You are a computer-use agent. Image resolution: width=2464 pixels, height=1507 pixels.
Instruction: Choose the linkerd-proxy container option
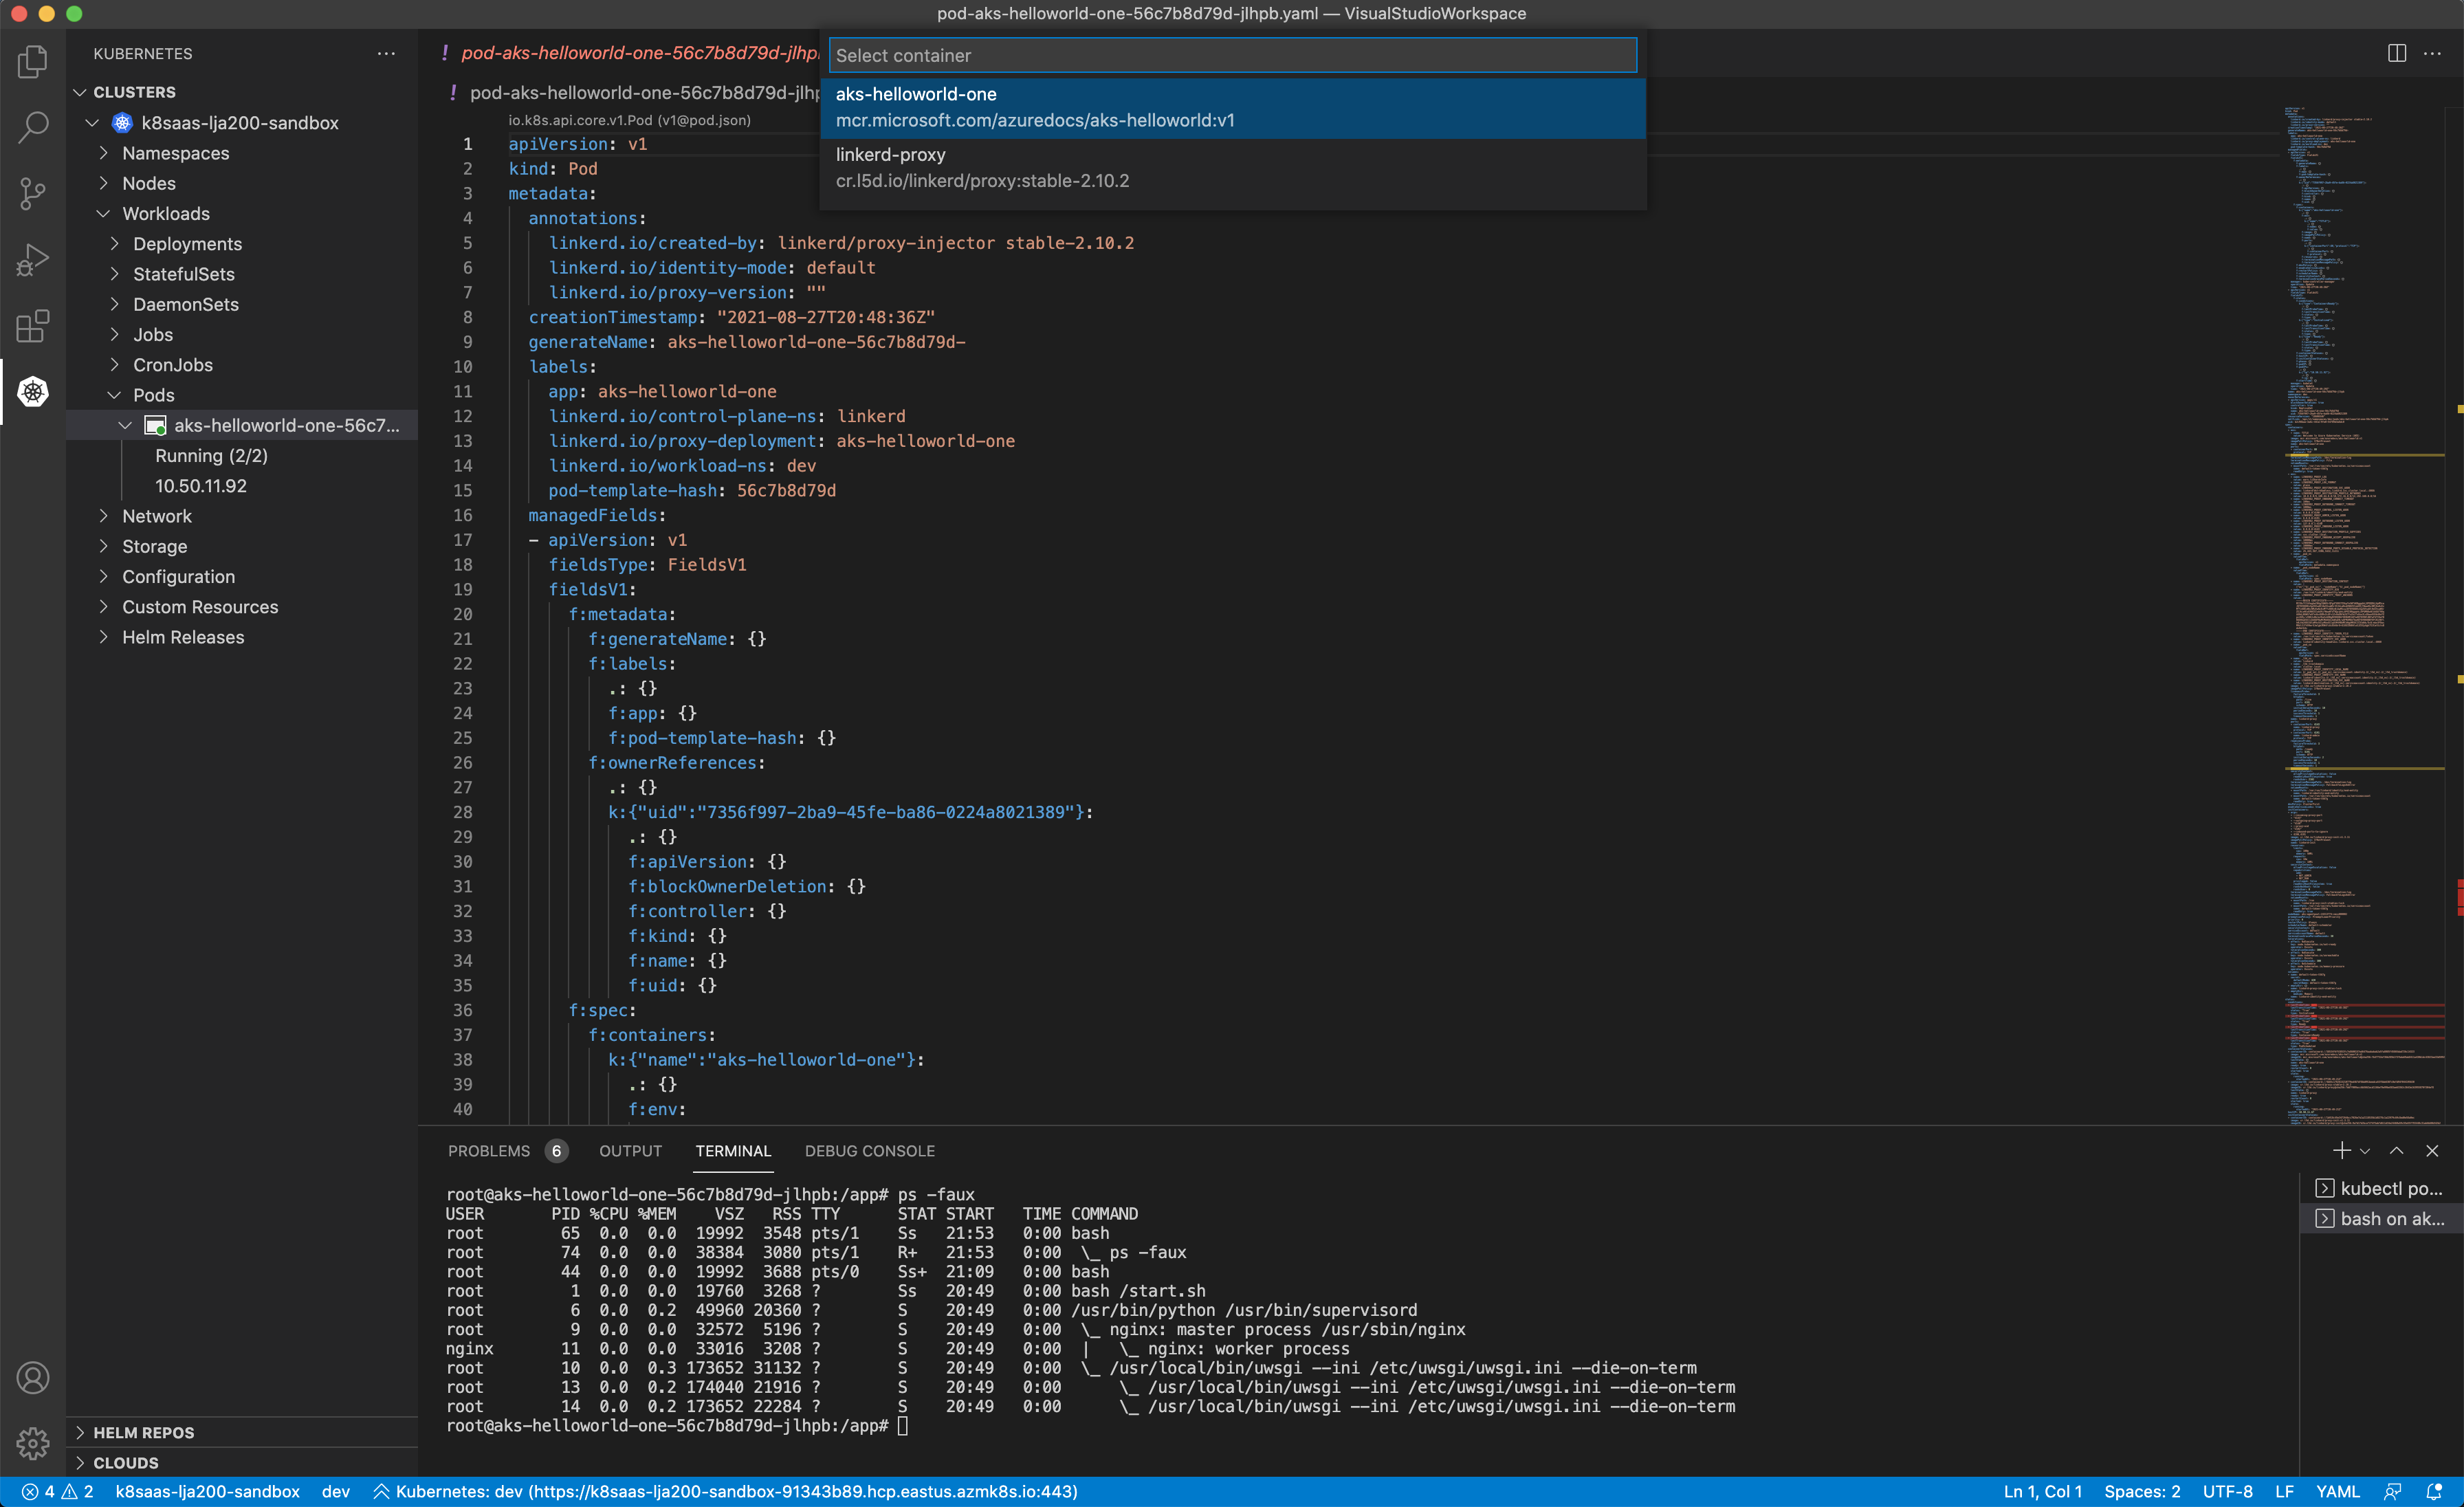tap(1232, 168)
